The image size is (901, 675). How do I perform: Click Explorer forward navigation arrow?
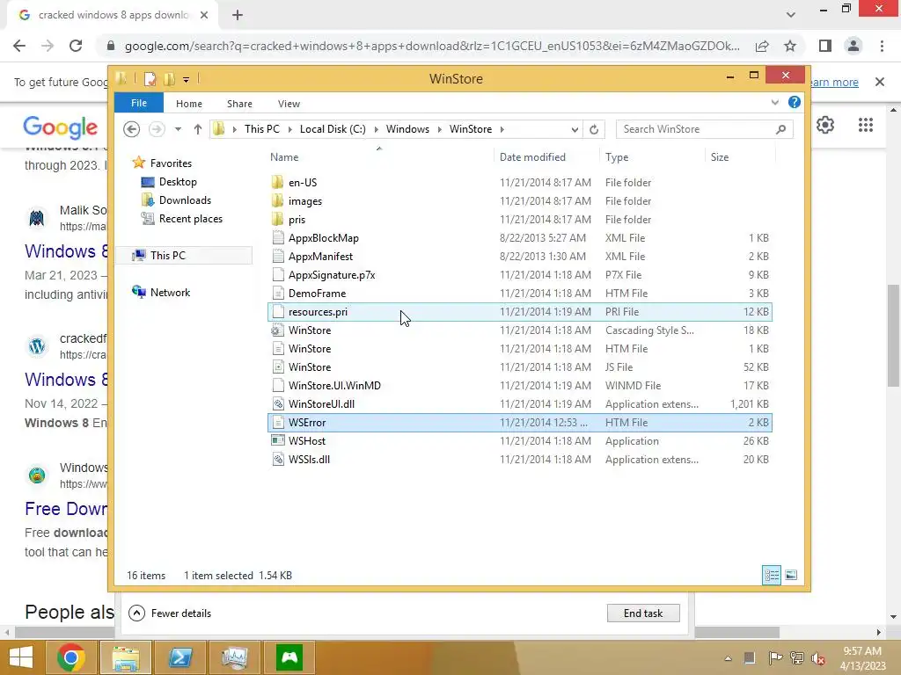click(157, 129)
